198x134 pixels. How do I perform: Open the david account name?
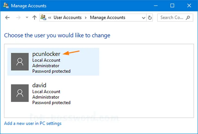tap(39, 85)
